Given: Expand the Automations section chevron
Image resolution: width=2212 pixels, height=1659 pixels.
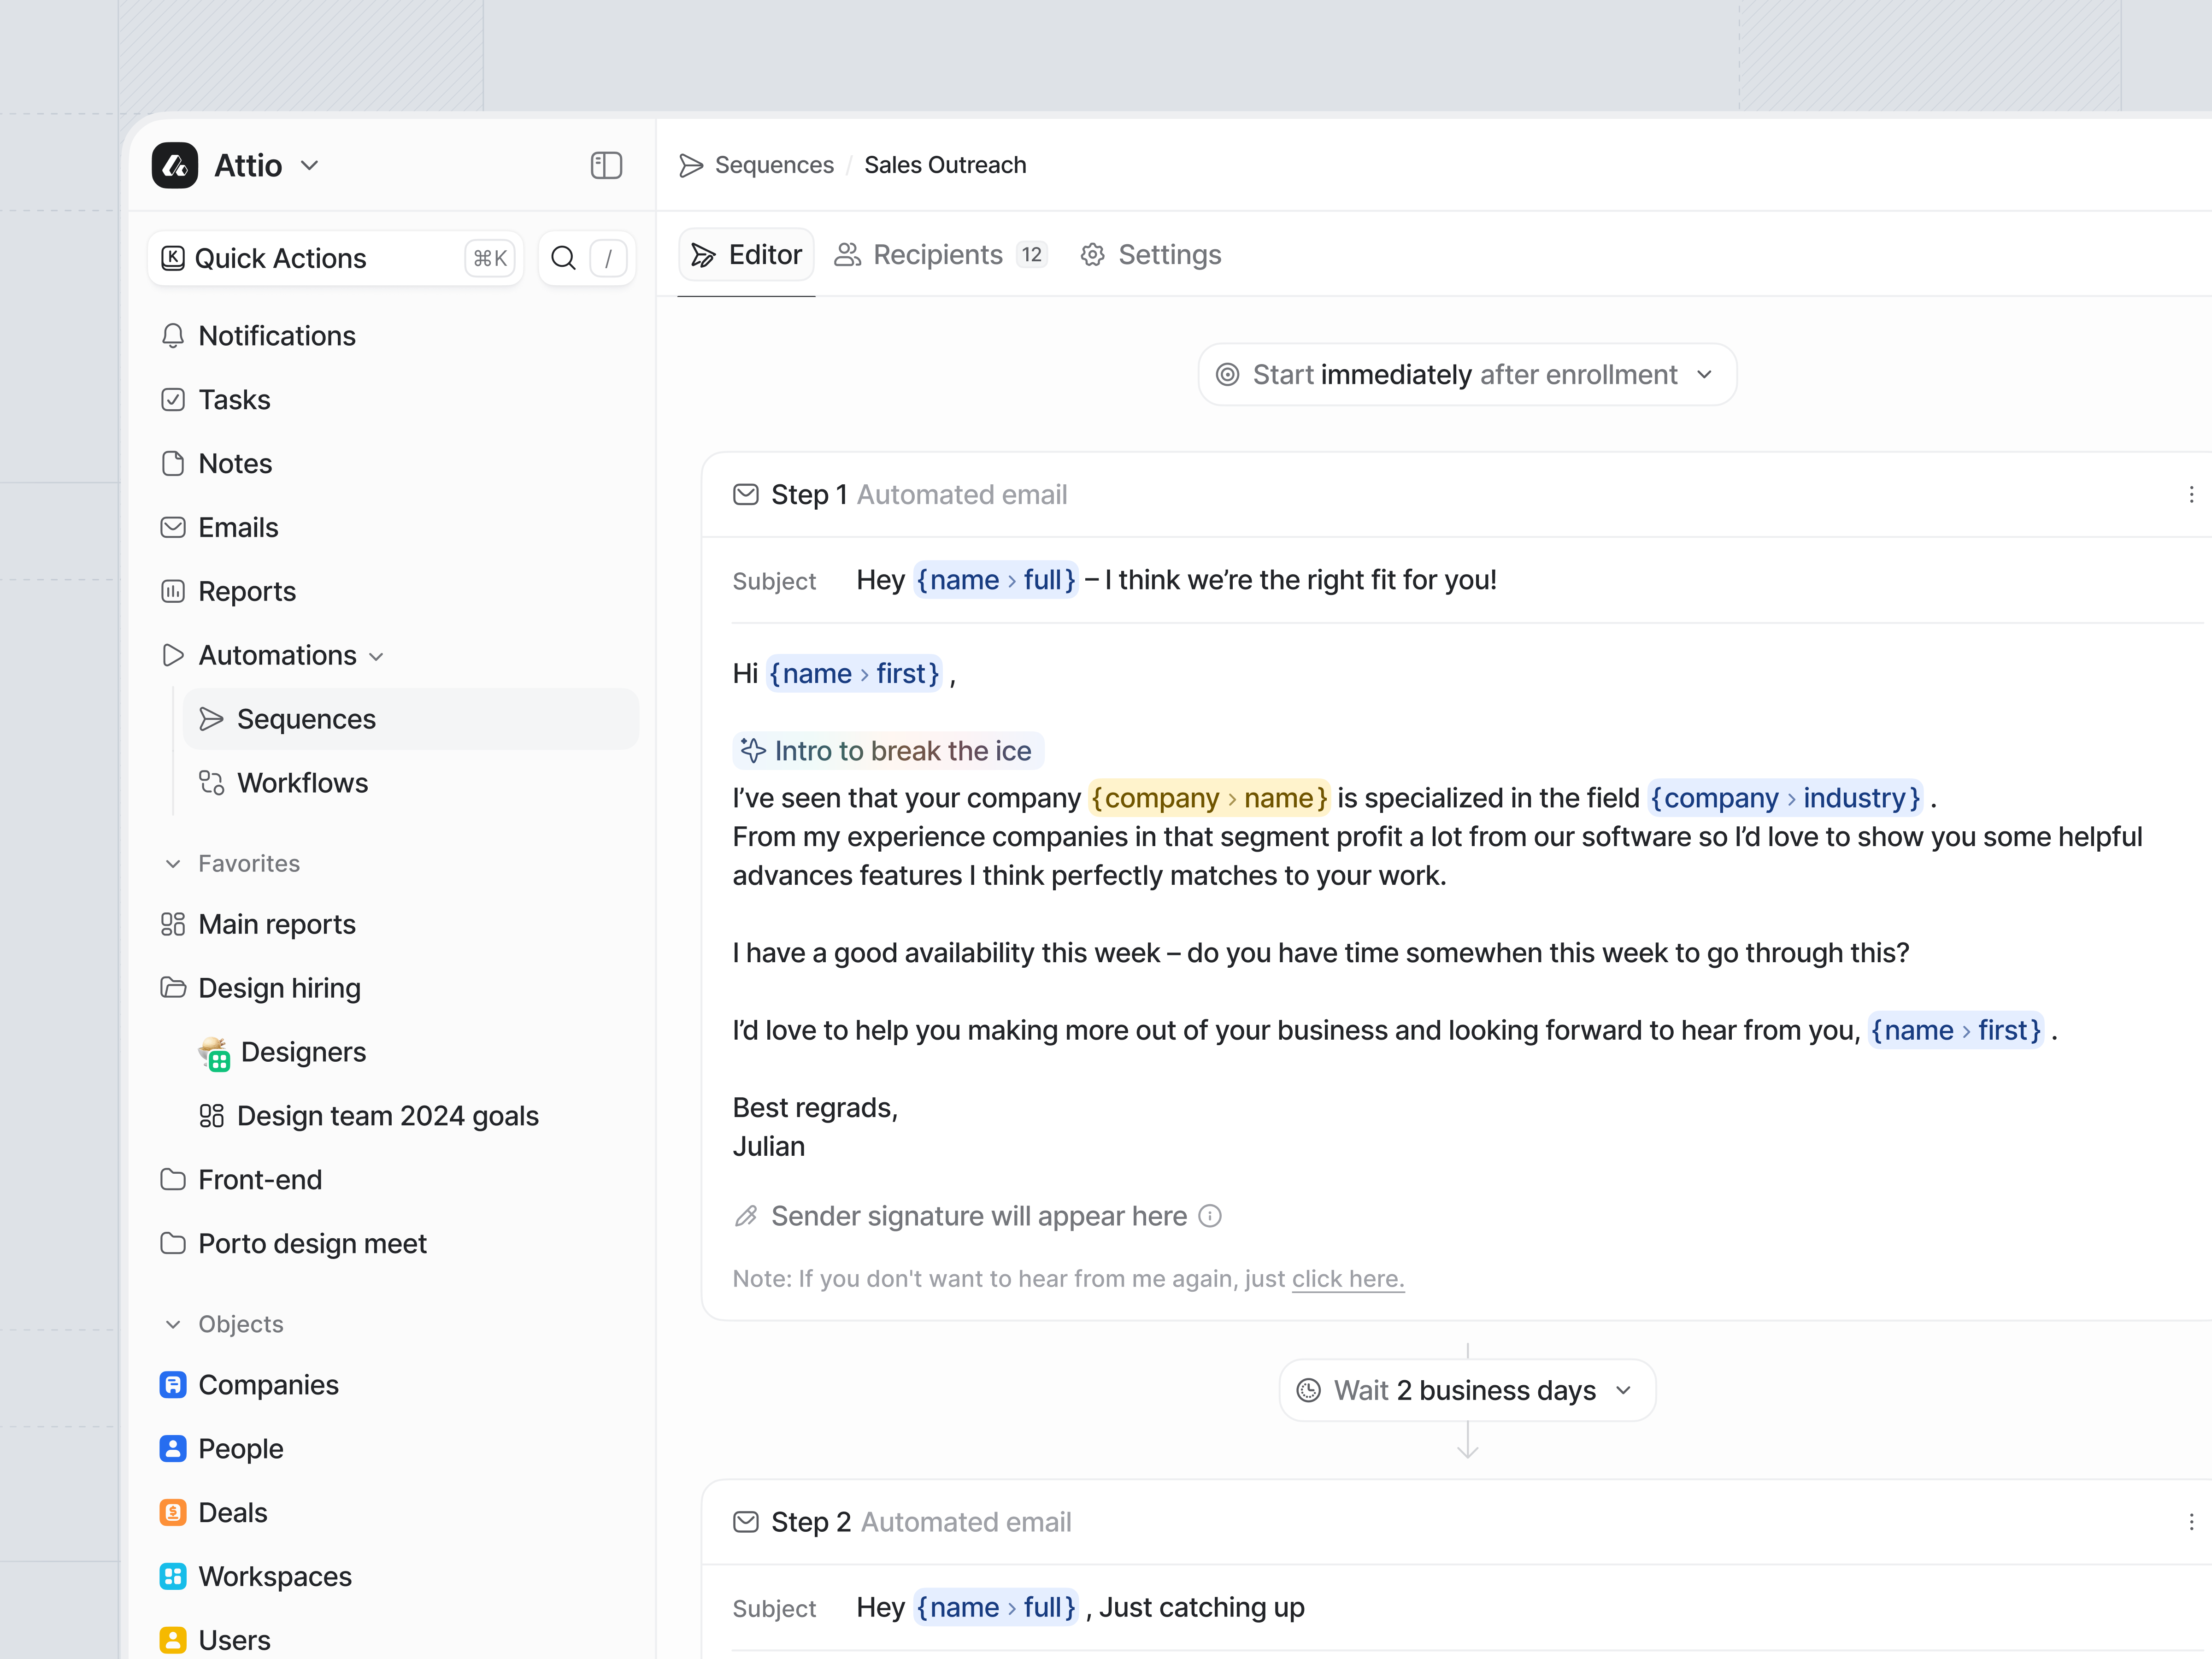Looking at the screenshot, I should [x=376, y=657].
